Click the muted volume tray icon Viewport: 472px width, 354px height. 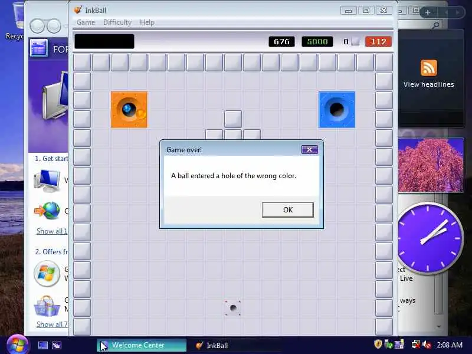427,345
